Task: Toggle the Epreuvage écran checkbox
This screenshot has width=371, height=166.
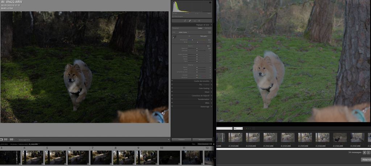Action: (17, 140)
